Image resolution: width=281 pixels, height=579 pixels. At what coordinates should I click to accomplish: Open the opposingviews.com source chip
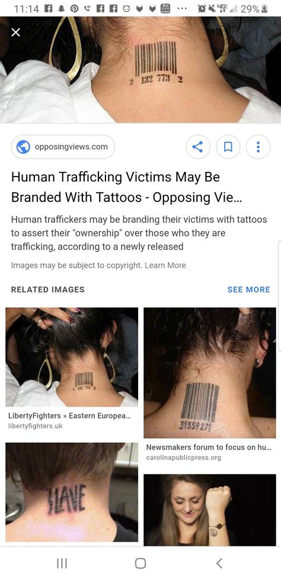pyautogui.click(x=63, y=147)
